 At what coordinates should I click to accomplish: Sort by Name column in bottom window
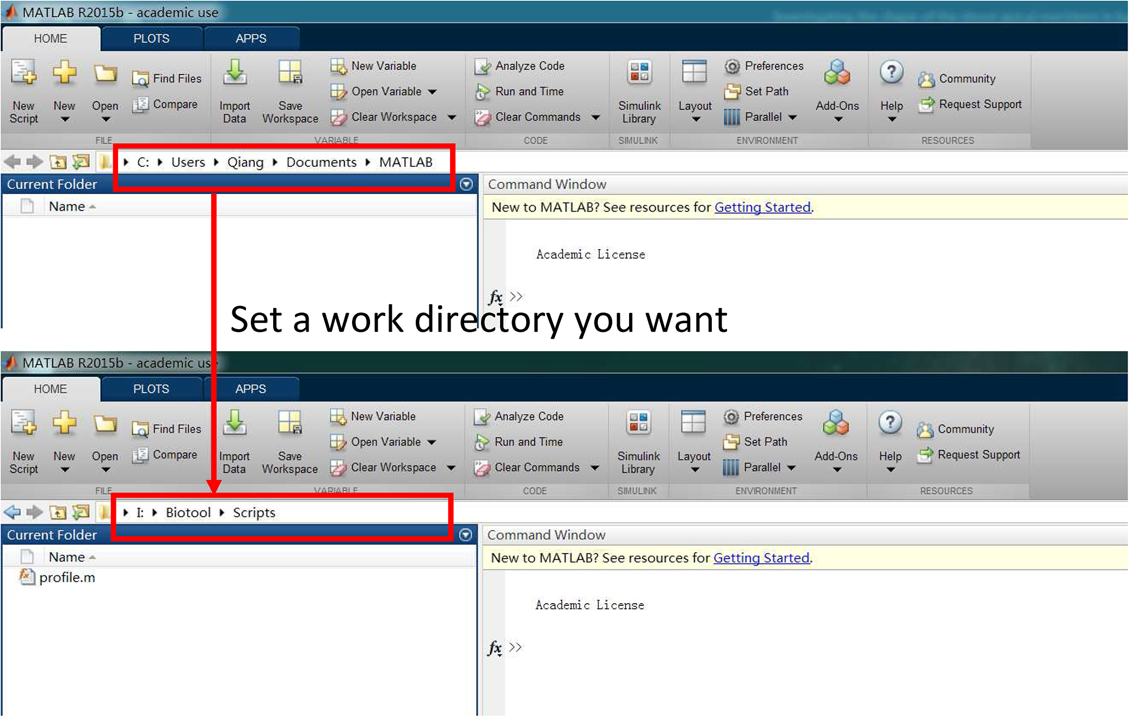coord(67,557)
